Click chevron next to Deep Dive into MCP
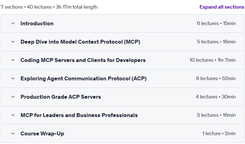The height and width of the screenshot is (144, 245). [13, 42]
